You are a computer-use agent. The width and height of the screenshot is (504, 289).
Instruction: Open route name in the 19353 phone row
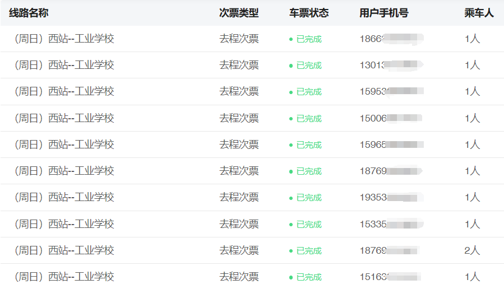pyautogui.click(x=64, y=197)
